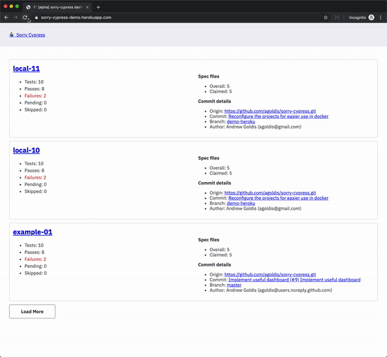Open the local-10 run
The height and width of the screenshot is (357, 387).
tap(26, 150)
